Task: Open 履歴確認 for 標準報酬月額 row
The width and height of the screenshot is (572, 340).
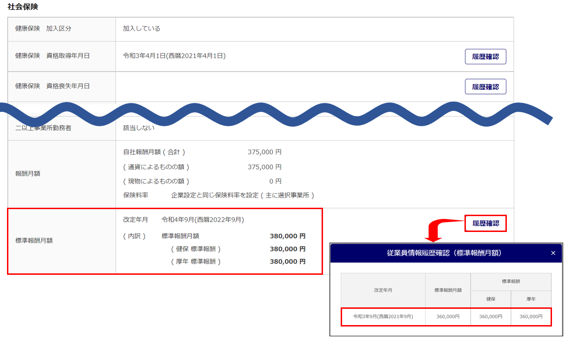Action: coord(485,224)
